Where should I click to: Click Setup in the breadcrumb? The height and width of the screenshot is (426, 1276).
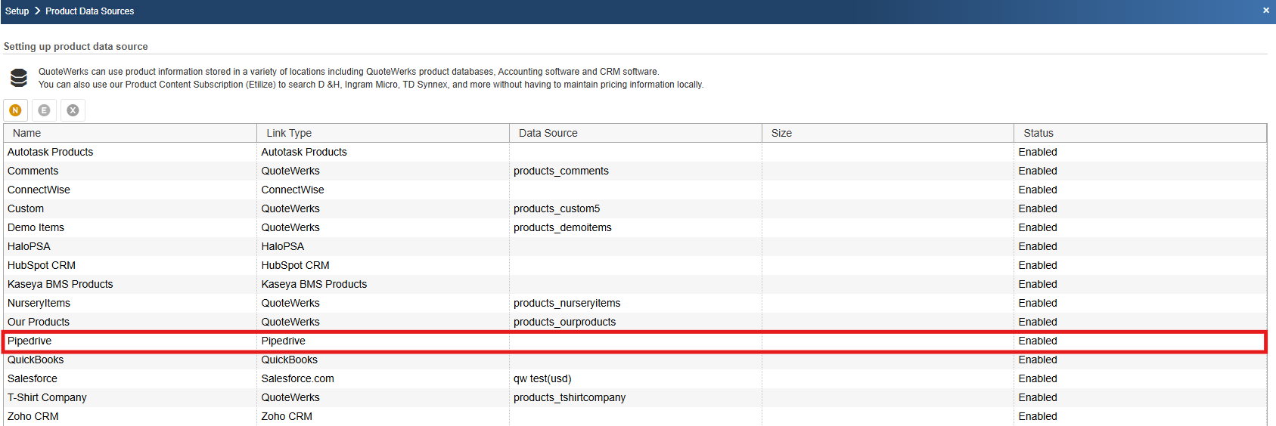coord(17,11)
